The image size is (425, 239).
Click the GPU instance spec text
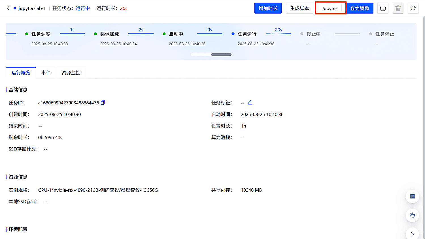point(98,190)
